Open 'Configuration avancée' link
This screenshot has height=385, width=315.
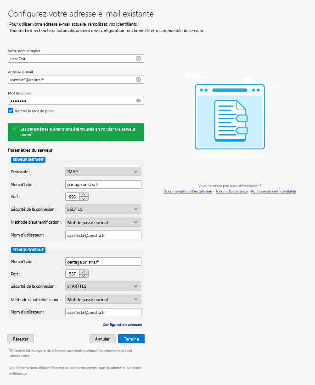point(122,324)
